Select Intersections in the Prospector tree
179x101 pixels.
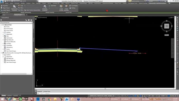pos(9,47)
